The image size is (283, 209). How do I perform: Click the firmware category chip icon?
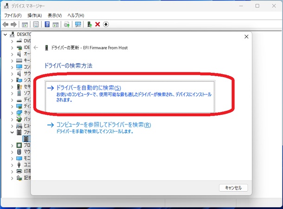[19, 132]
